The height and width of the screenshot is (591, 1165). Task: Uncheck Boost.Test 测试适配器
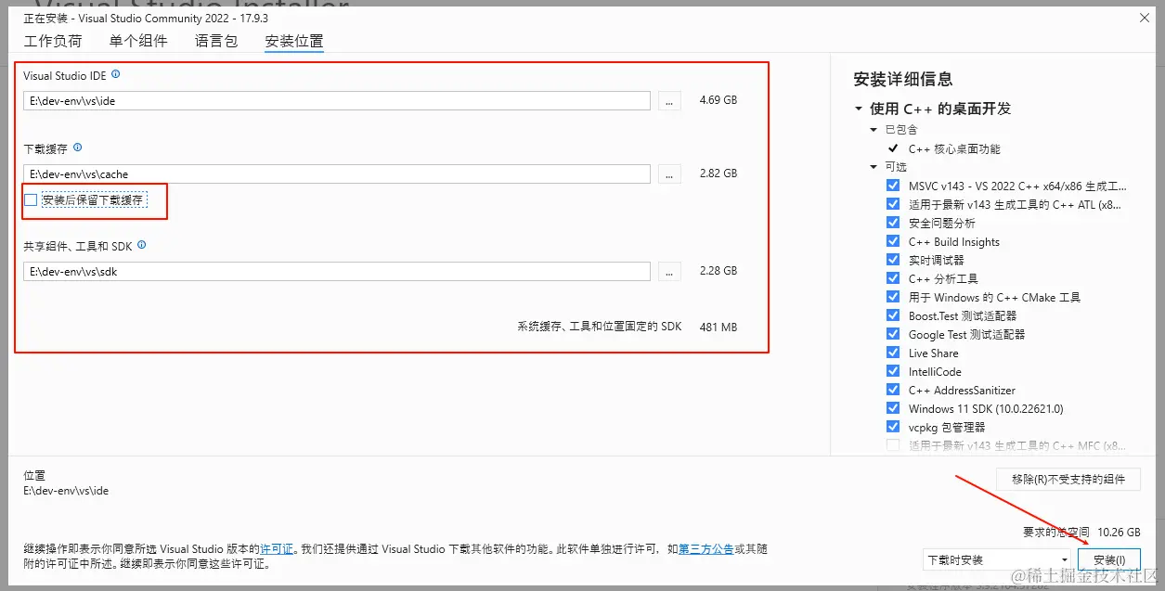point(893,315)
